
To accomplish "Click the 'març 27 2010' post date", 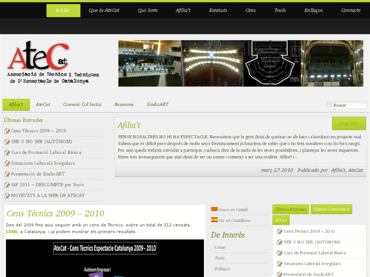I will 277,170.
